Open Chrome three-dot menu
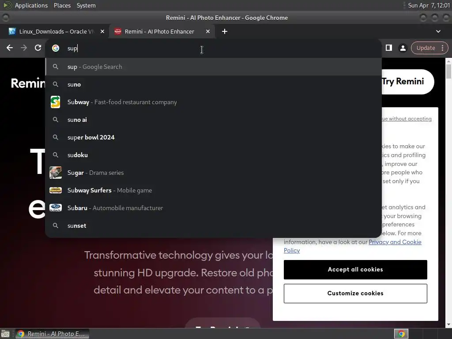 coord(442,48)
